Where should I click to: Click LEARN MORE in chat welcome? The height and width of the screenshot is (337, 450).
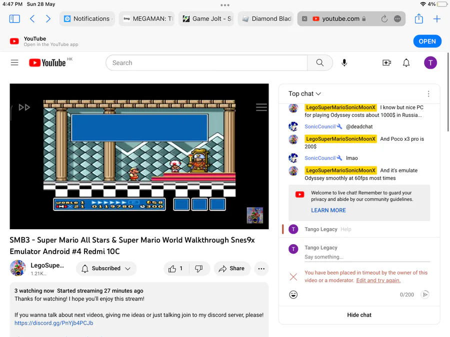point(328,210)
